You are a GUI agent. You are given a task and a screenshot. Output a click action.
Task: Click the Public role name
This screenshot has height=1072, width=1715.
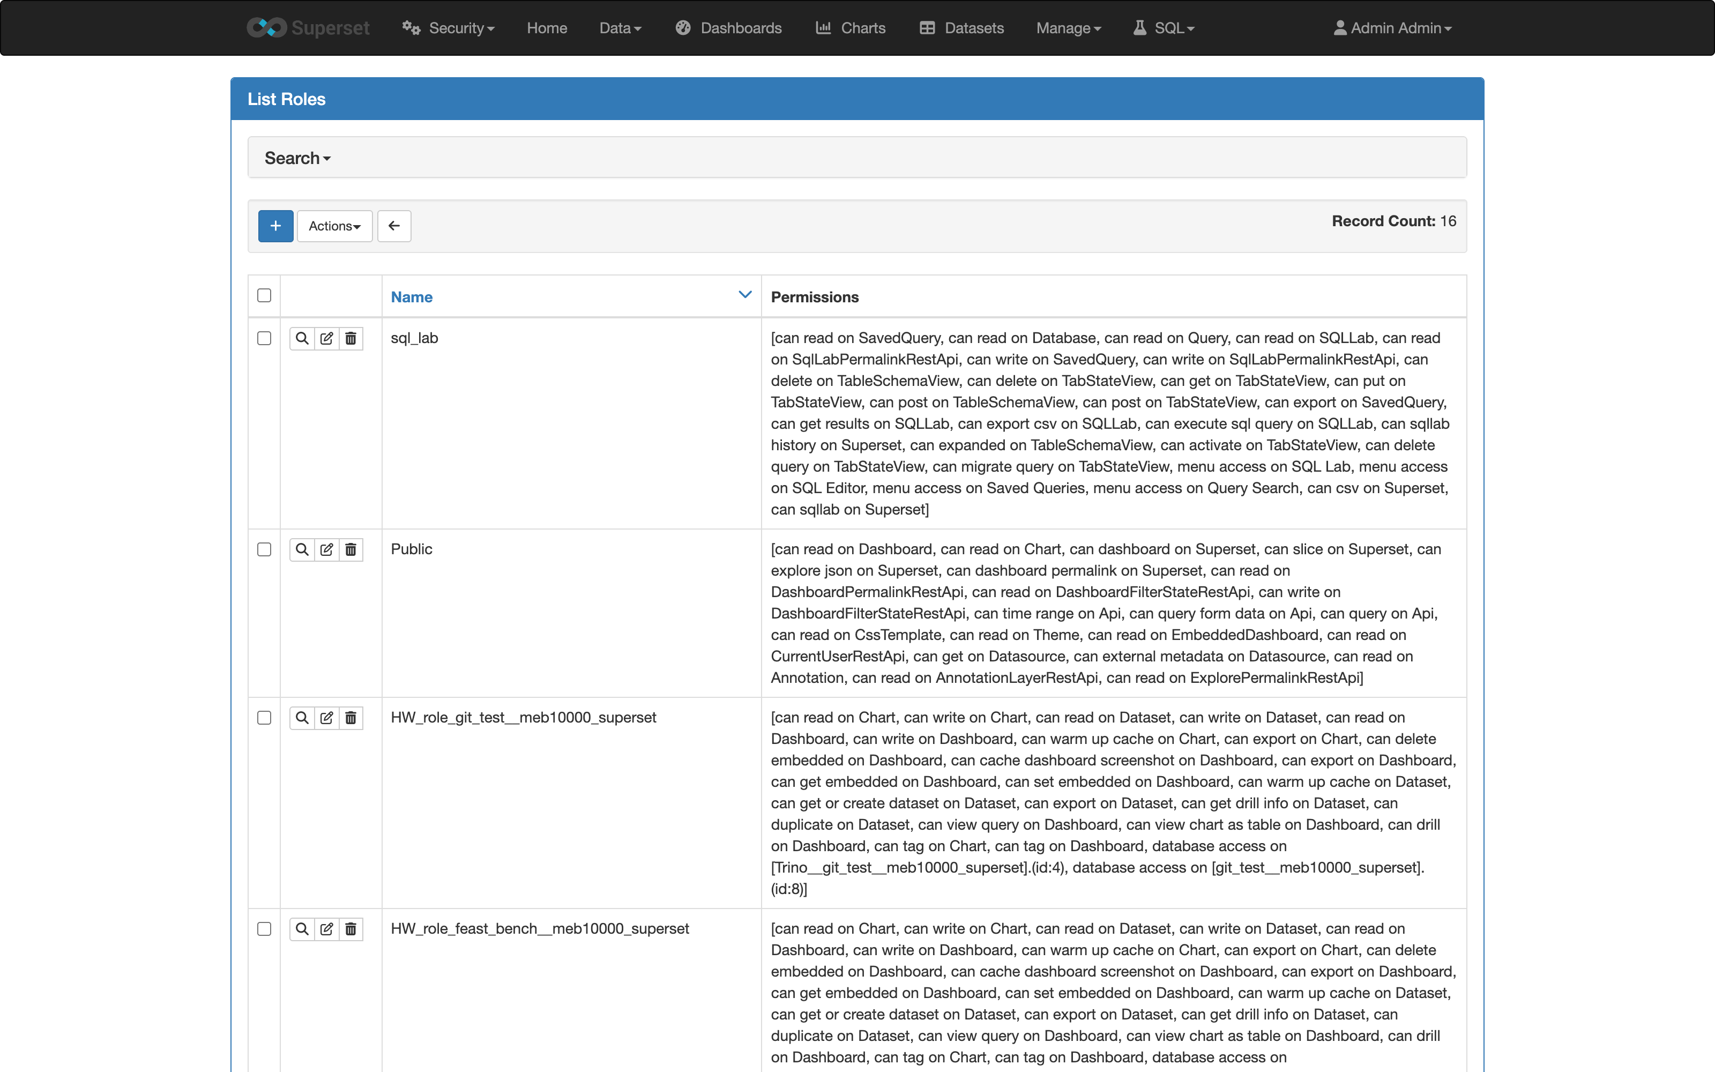click(x=412, y=549)
